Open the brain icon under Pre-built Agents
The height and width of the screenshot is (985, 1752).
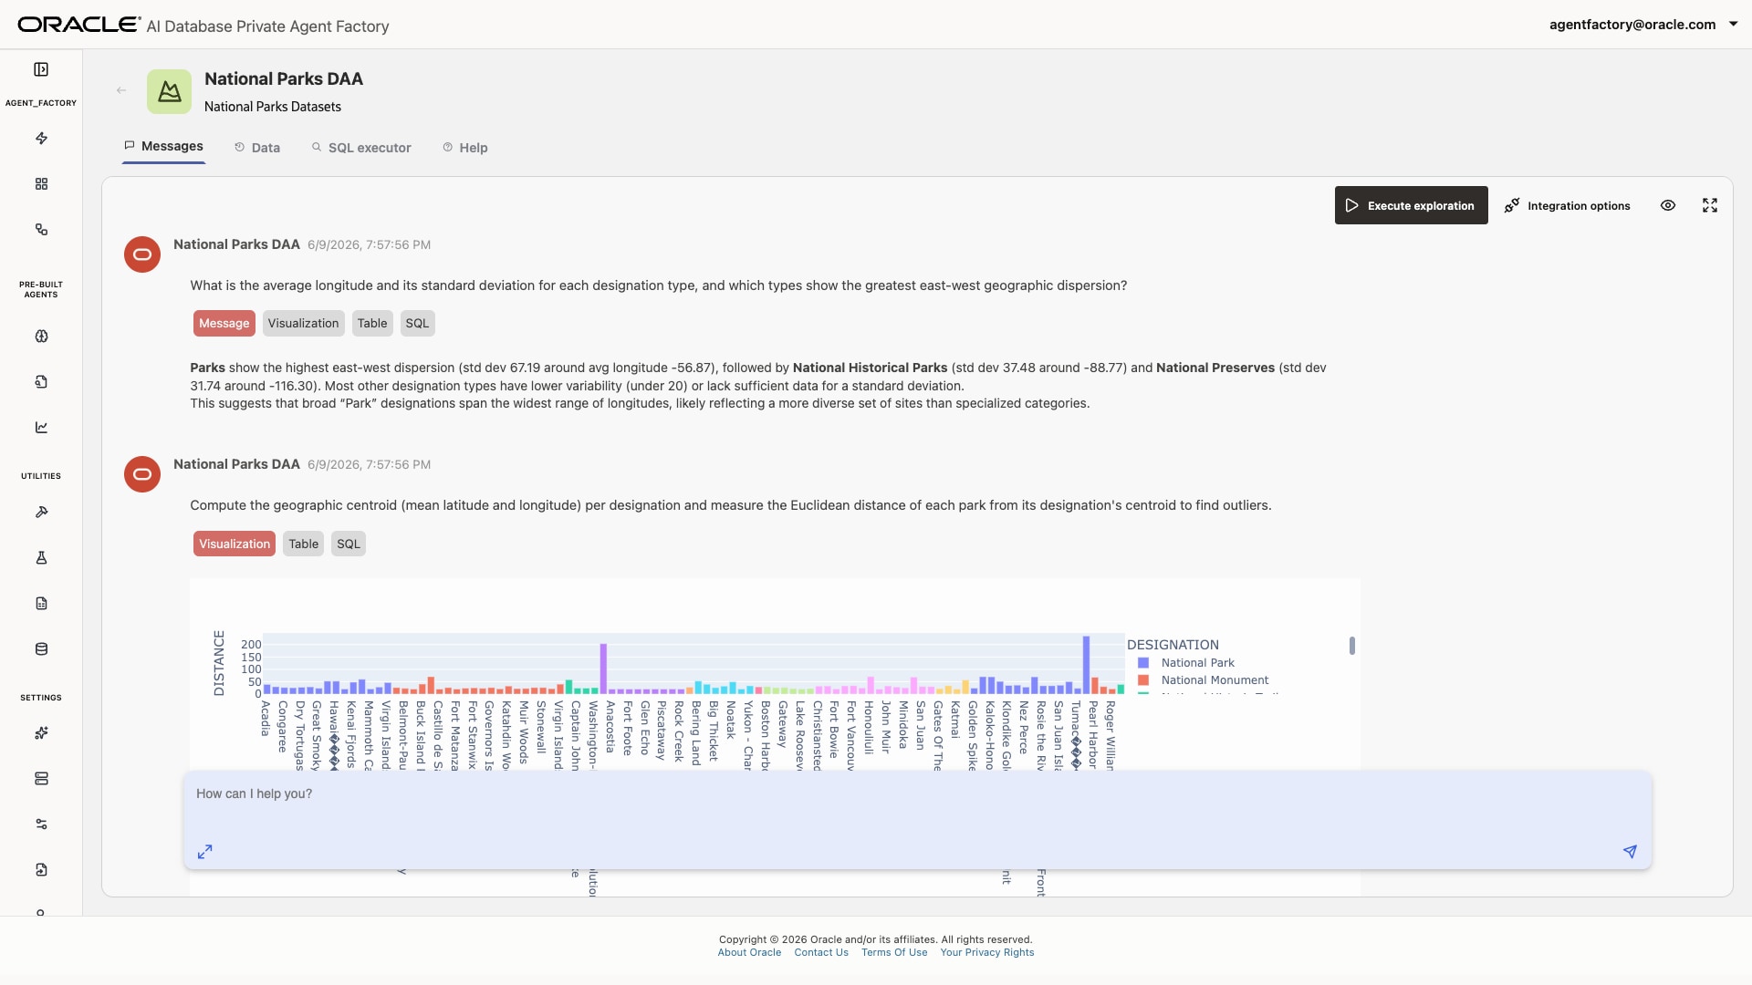(x=41, y=337)
